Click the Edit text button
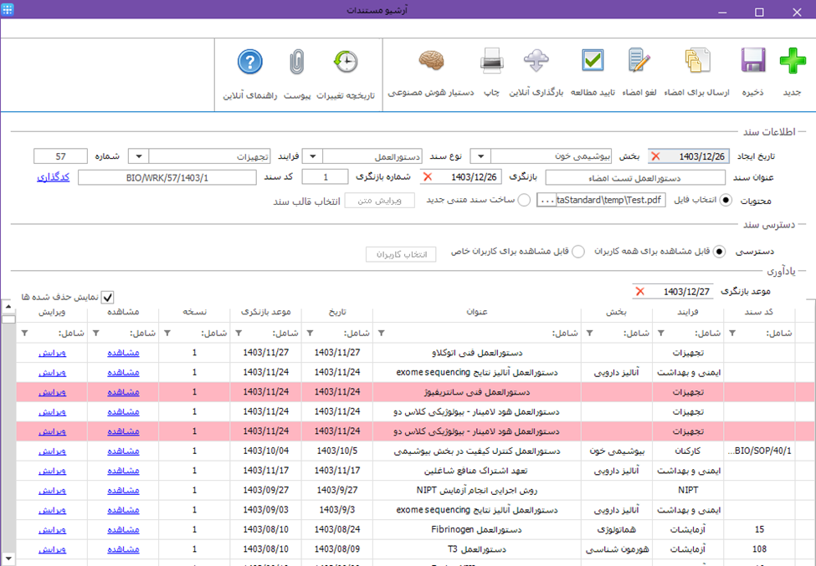The height and width of the screenshot is (566, 816). [379, 201]
